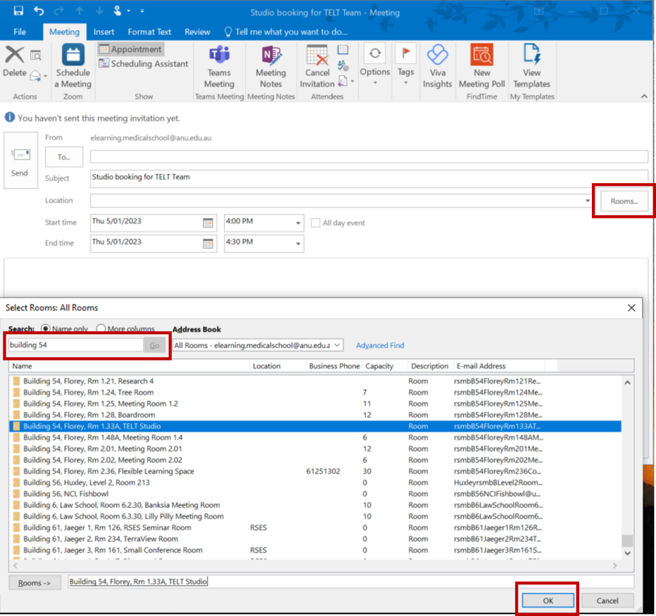This screenshot has height=616, width=656.
Task: Expand the start time 4:00 PM dropdown
Action: 298,223
